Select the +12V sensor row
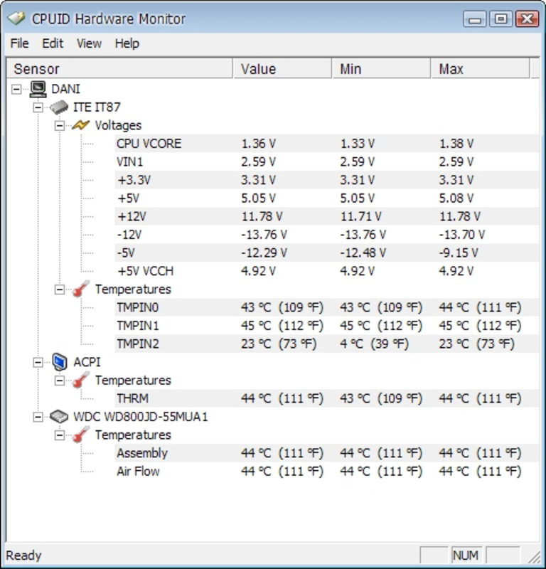 pyautogui.click(x=326, y=217)
